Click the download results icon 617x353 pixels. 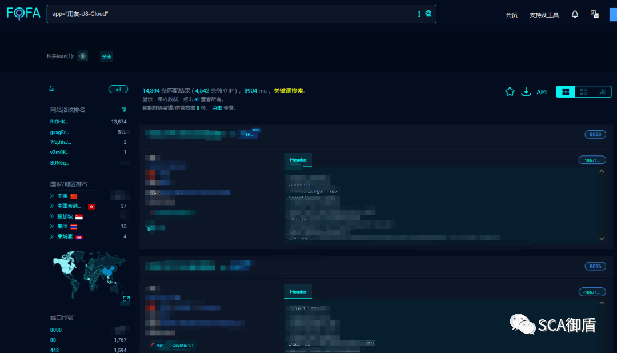pos(526,92)
